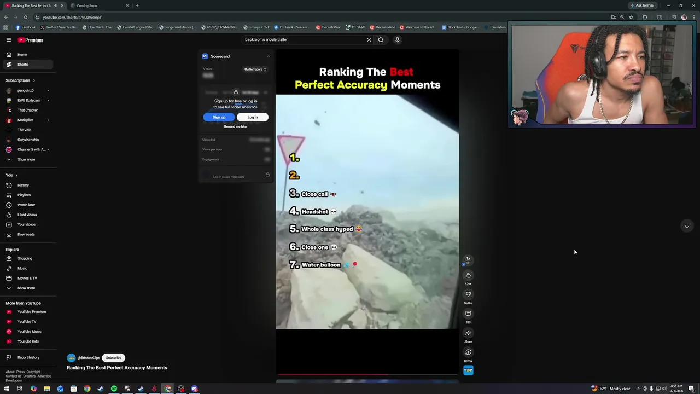
Task: Click weather widget in taskbar
Action: 610,389
